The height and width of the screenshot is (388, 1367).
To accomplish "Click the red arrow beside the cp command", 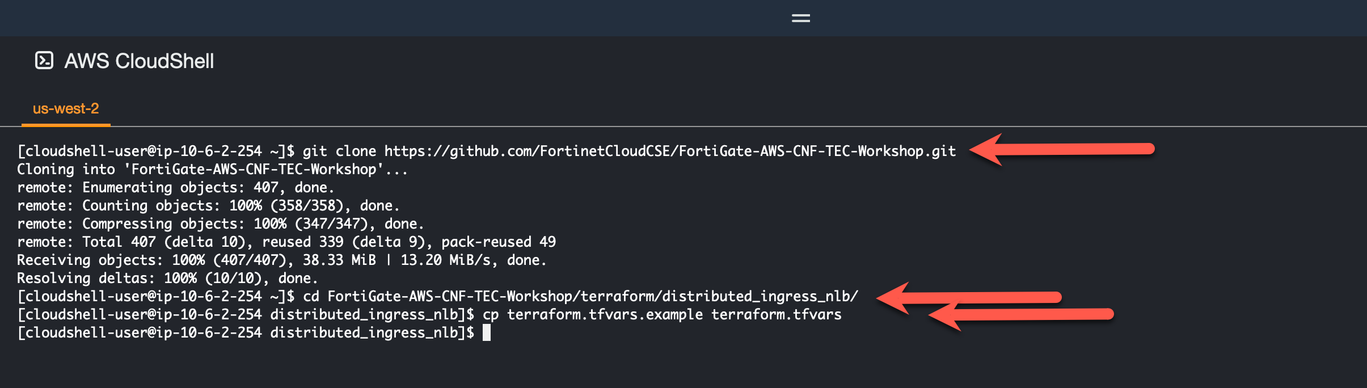I will click(x=1021, y=315).
